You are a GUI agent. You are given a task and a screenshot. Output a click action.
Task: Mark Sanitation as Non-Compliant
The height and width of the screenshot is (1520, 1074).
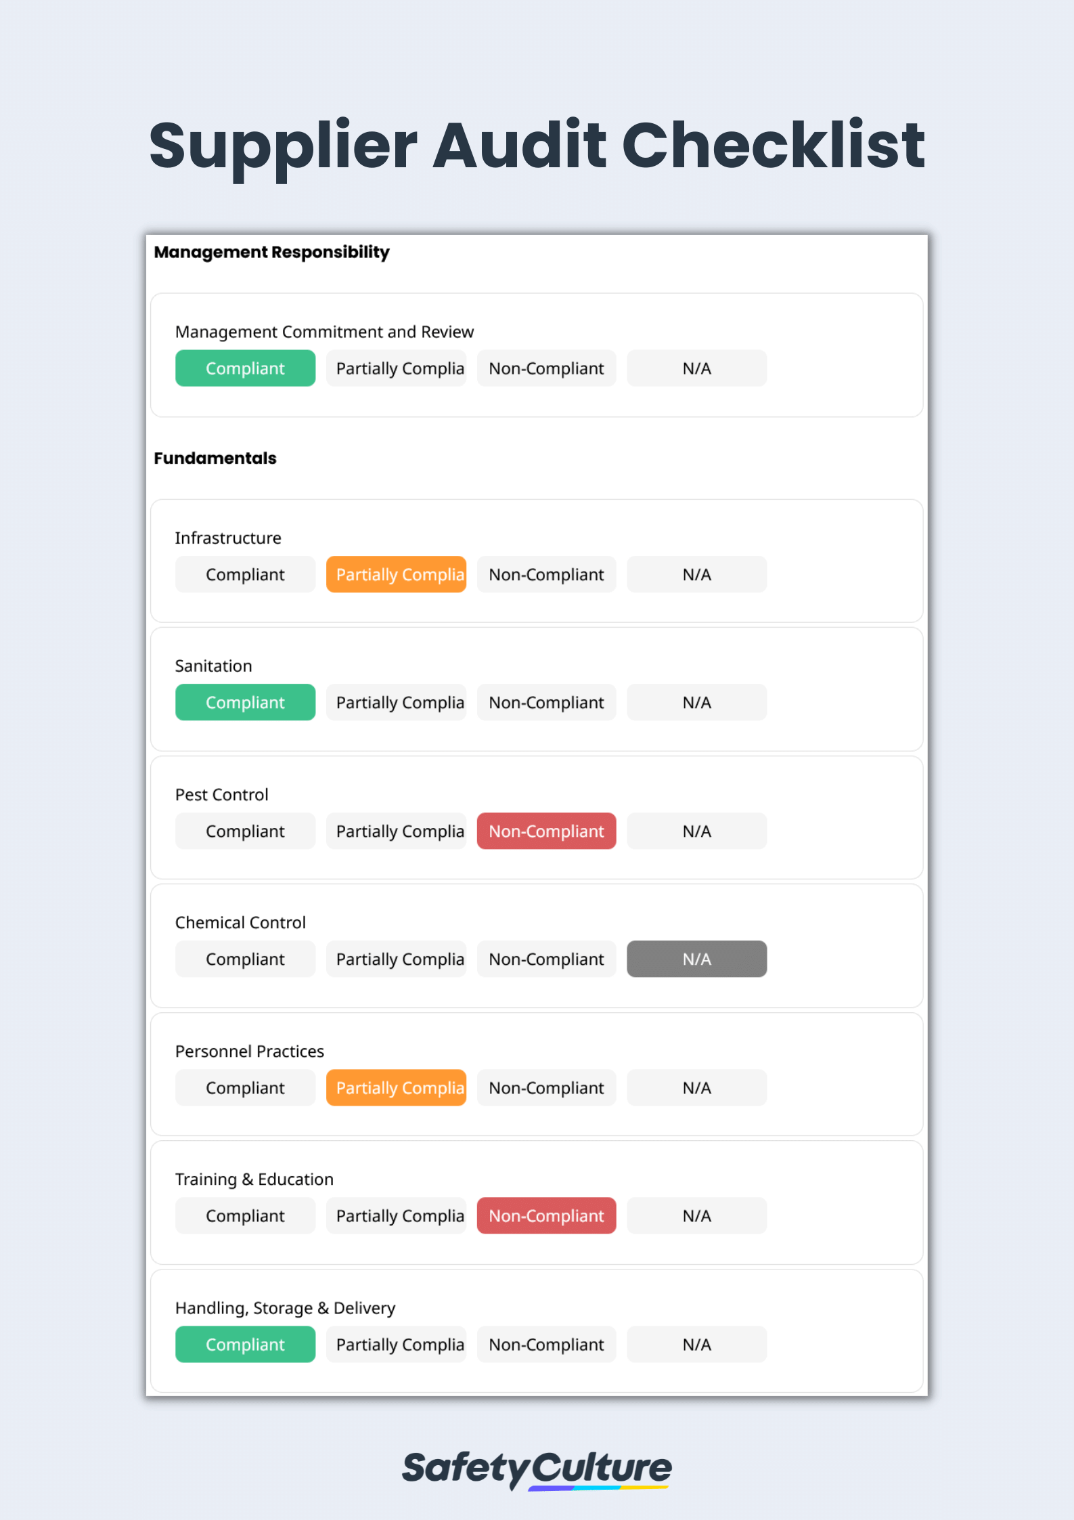(x=546, y=702)
